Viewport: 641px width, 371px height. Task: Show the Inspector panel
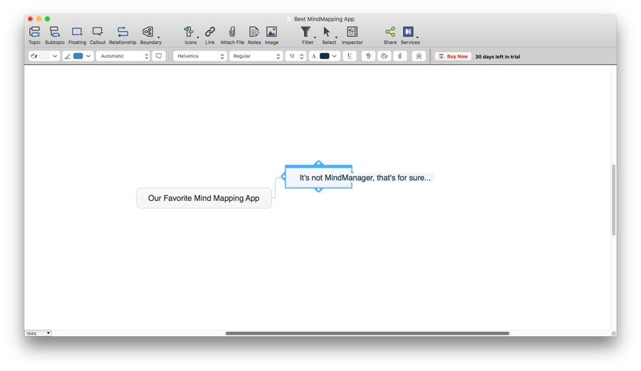[x=352, y=35]
